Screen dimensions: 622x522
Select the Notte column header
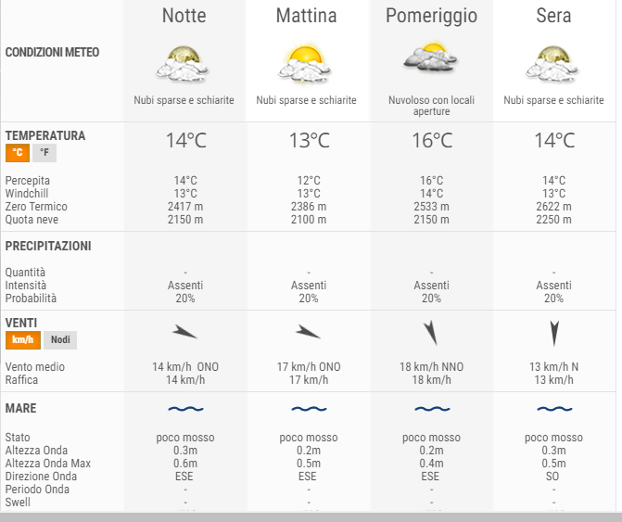tap(184, 16)
